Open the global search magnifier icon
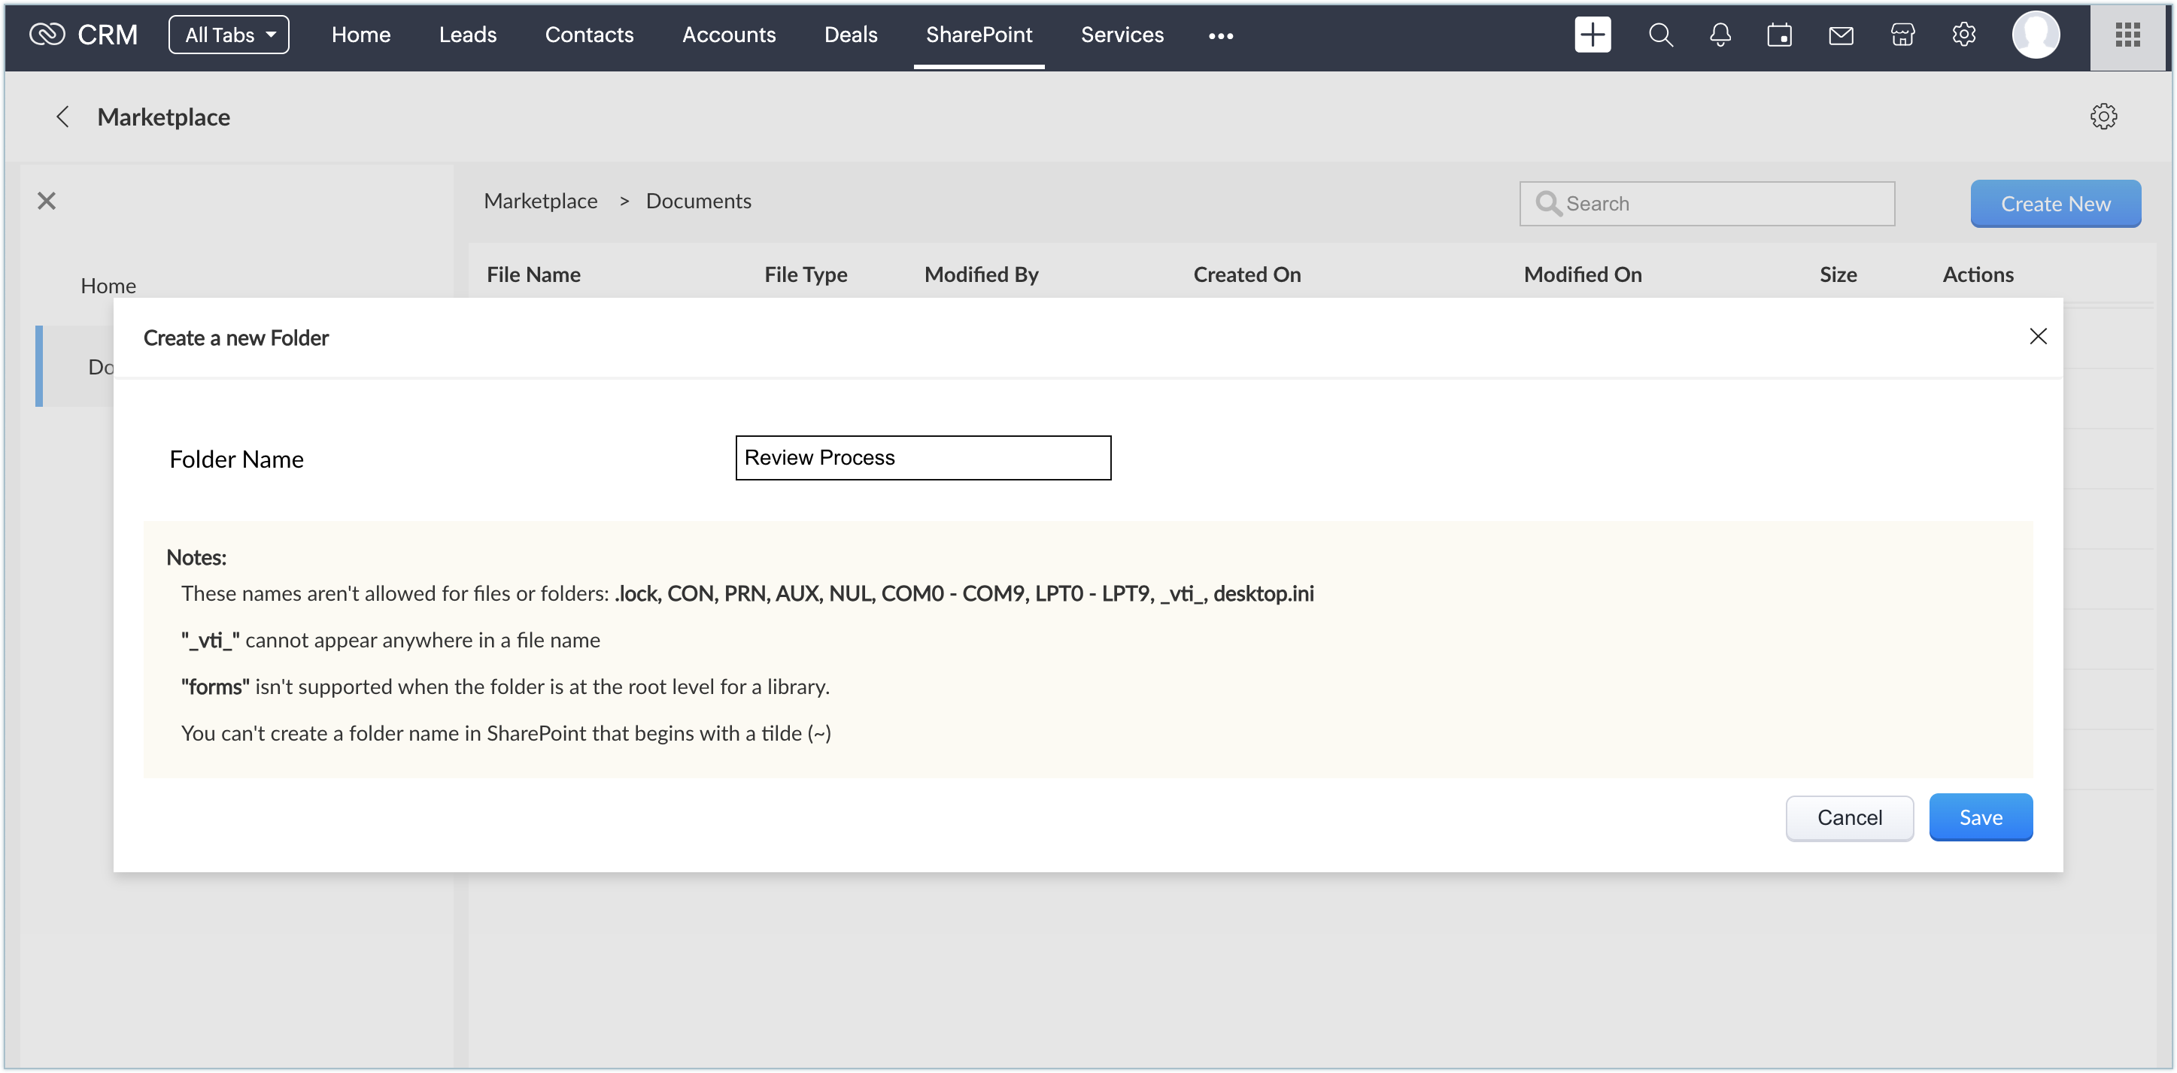Image resolution: width=2177 pixels, height=1073 pixels. coord(1659,35)
